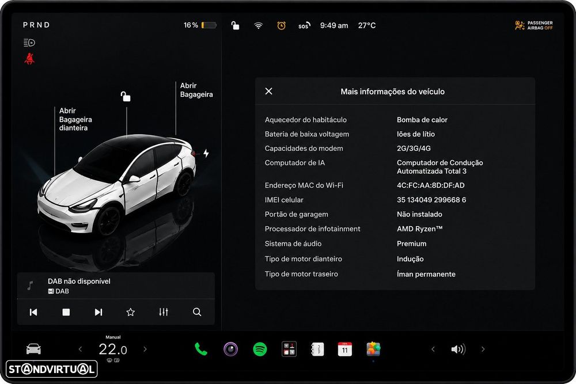Add current station to favorites with star

tap(130, 312)
